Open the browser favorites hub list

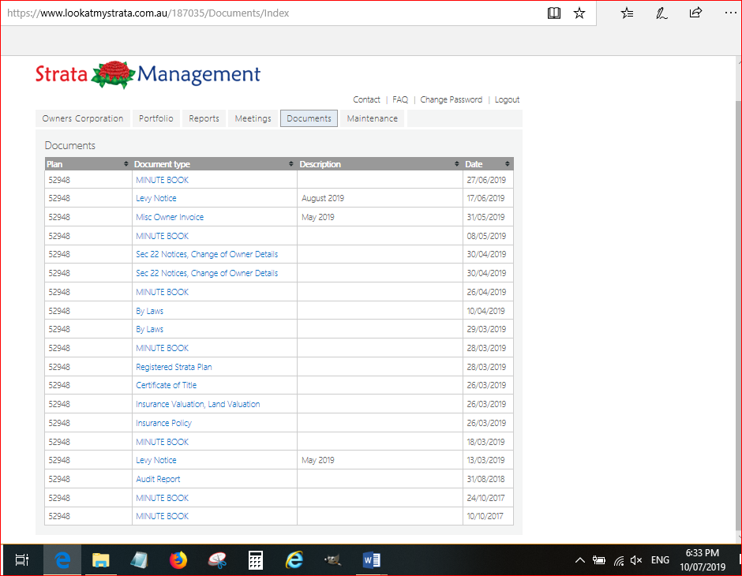627,13
